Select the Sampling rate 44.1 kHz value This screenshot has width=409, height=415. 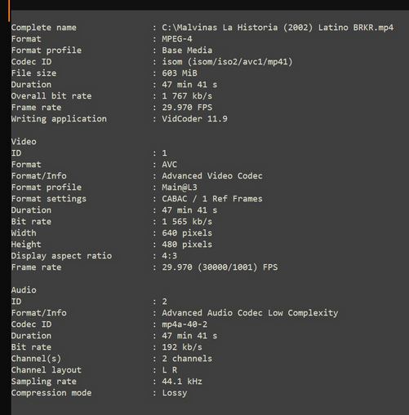pyautogui.click(x=182, y=382)
